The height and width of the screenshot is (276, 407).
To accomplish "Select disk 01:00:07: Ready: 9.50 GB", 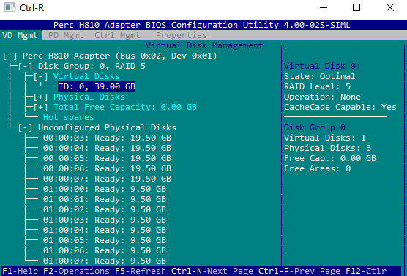I will tap(105, 261).
